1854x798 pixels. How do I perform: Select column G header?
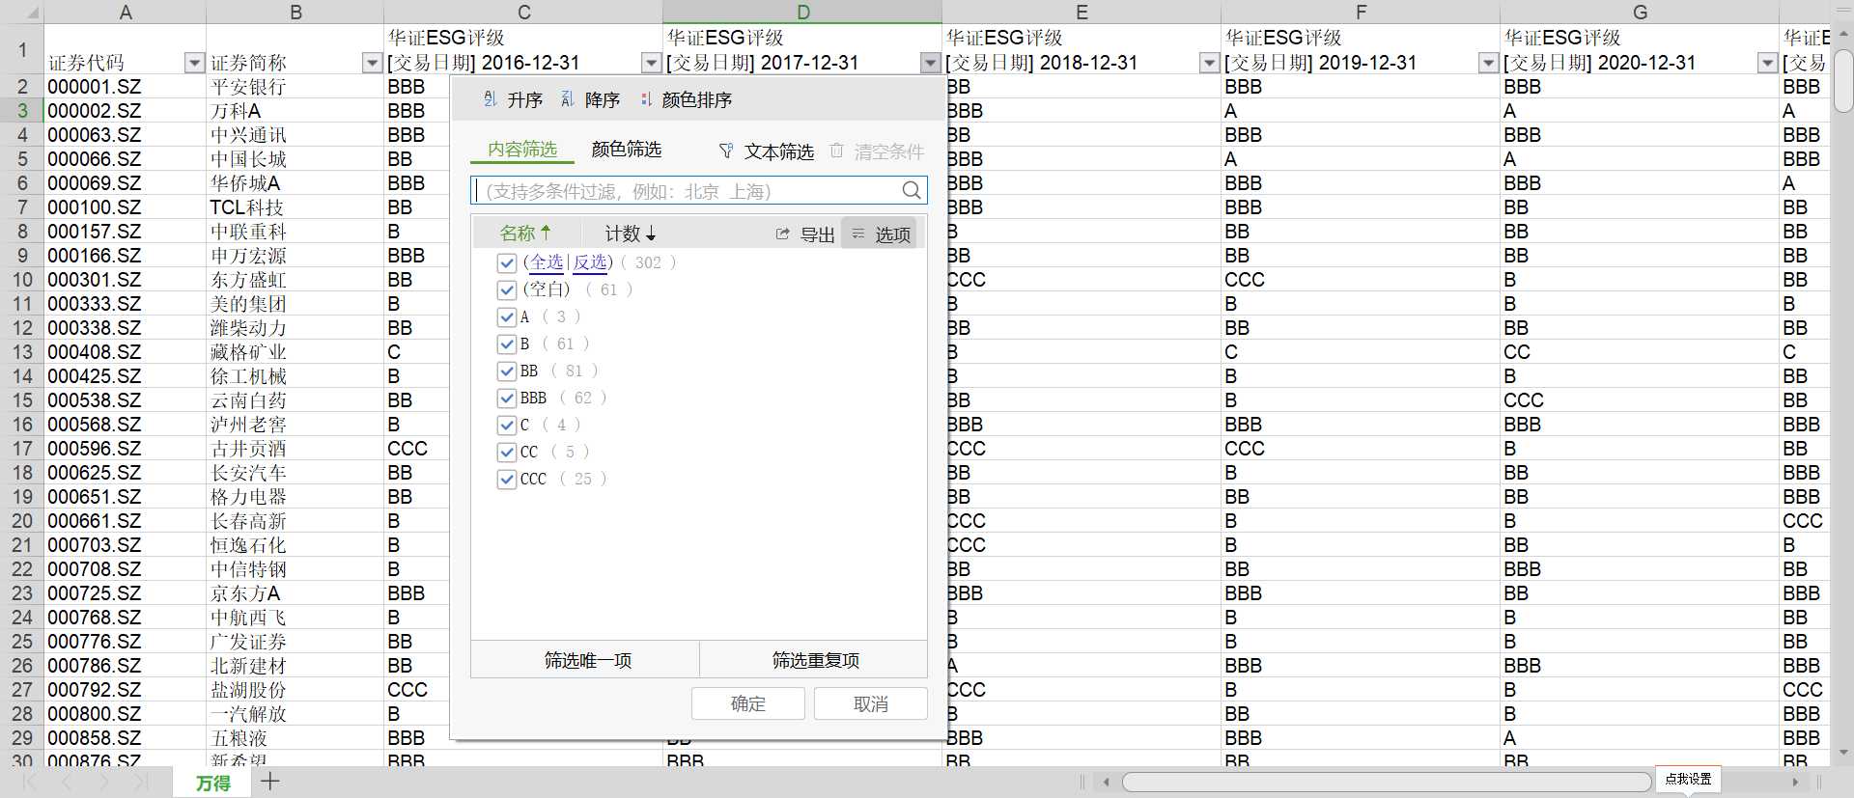[1640, 12]
